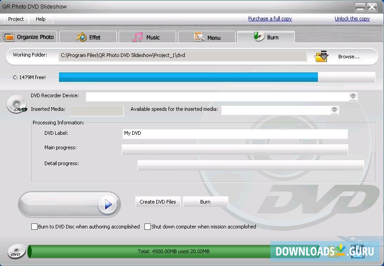Click the DVD Label input field
384x266 pixels.
pos(235,133)
